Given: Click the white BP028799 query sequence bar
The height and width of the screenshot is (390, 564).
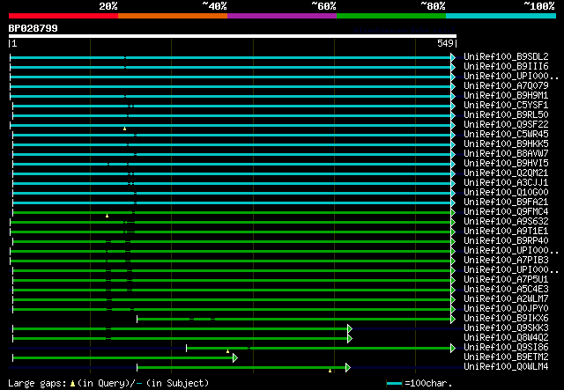Looking at the screenshot, I should (233, 36).
